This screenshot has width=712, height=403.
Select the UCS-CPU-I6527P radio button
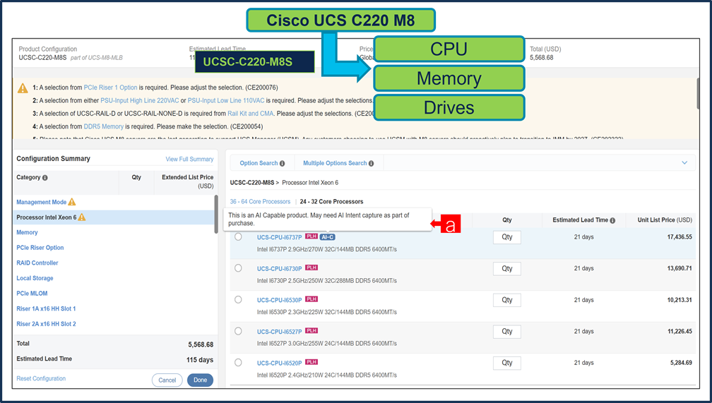pos(238,331)
